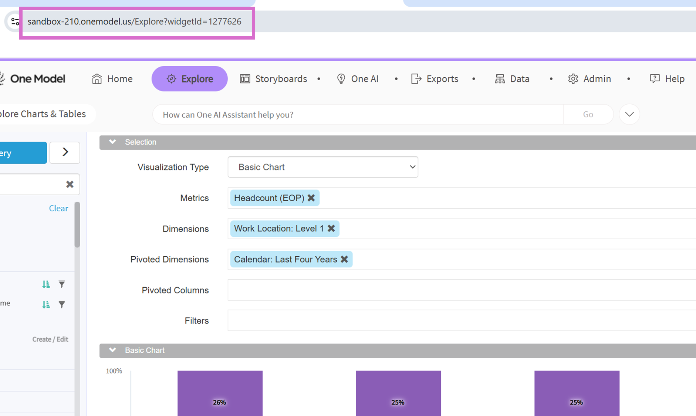The height and width of the screenshot is (416, 696).
Task: Collapse the Selection section
Action: (112, 142)
